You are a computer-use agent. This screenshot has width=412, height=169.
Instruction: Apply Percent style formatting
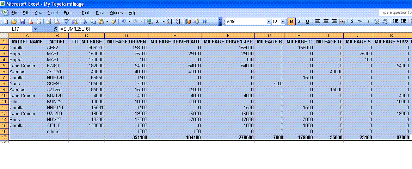[x=360, y=21]
